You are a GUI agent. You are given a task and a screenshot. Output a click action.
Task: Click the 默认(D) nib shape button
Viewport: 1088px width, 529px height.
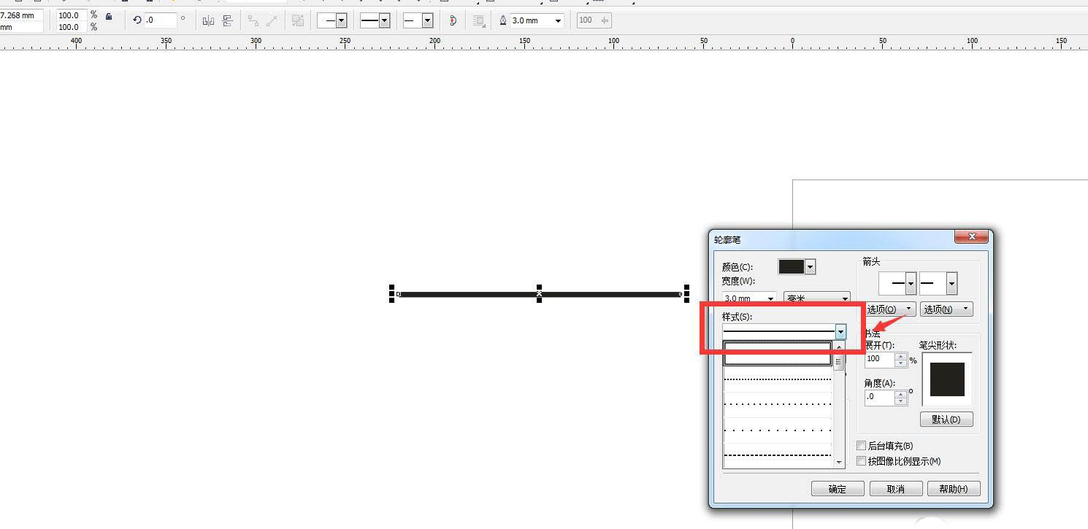point(946,420)
